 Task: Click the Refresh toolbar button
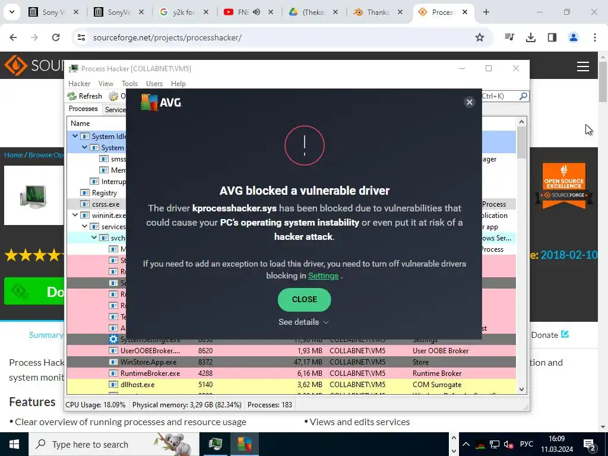tap(84, 96)
